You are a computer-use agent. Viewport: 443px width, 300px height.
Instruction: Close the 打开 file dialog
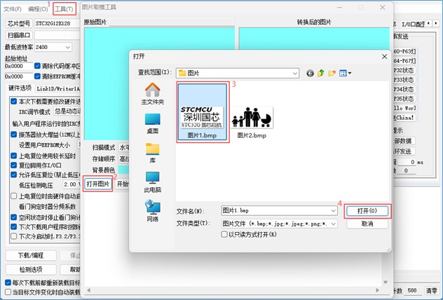pyautogui.click(x=384, y=57)
